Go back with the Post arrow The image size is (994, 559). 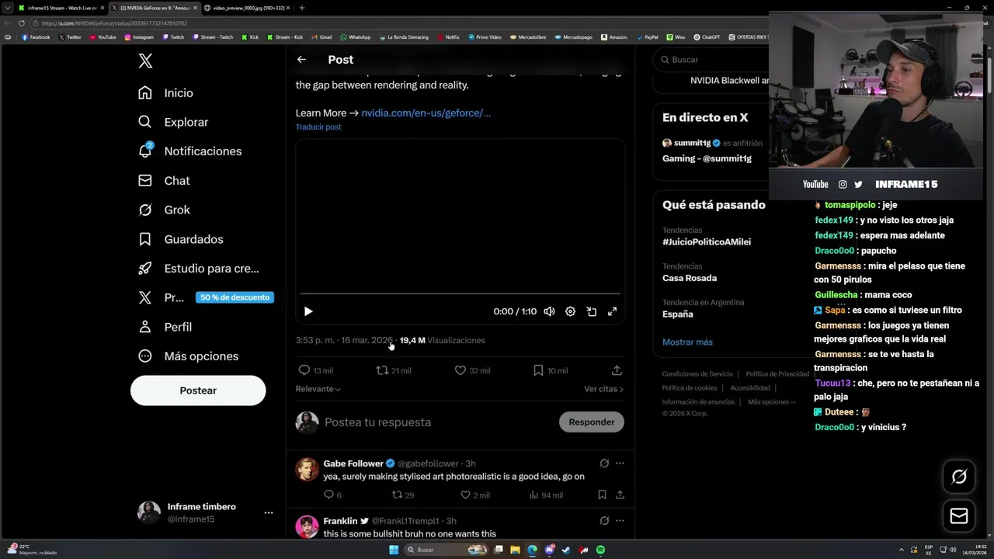(x=301, y=60)
